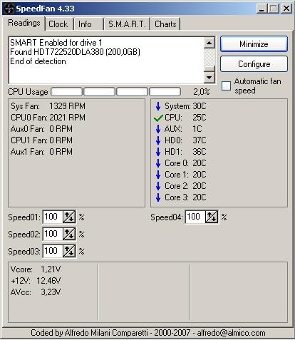
Task: Click the blue arrow icon next to HD1
Action: tap(158, 152)
